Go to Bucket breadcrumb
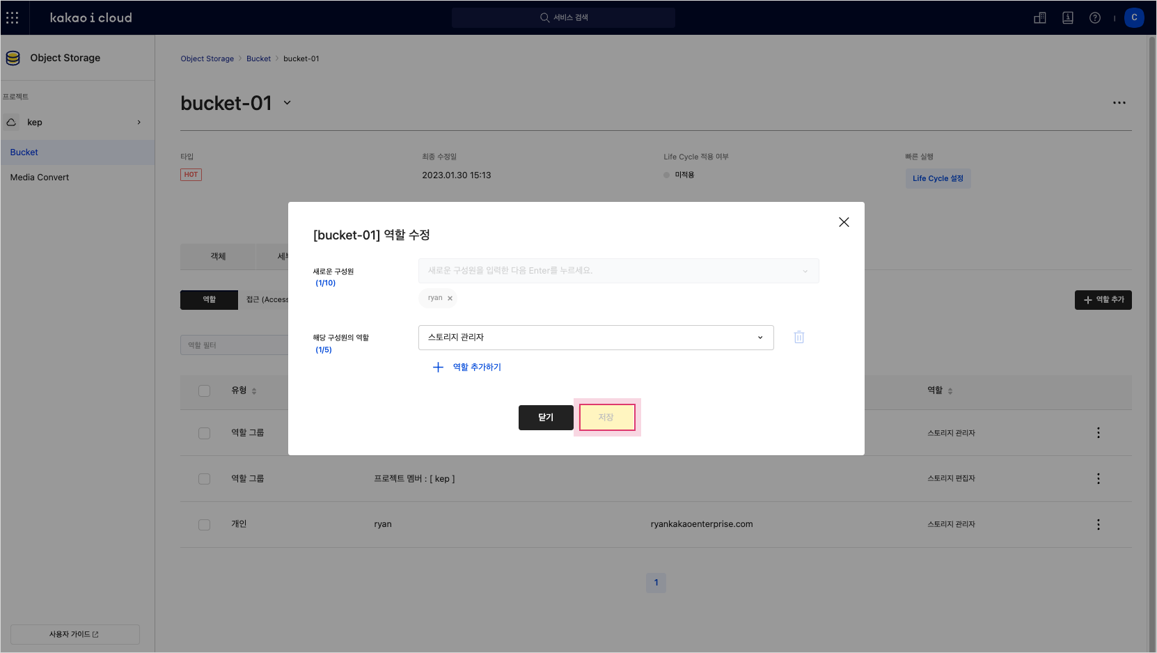The width and height of the screenshot is (1157, 653). click(x=258, y=59)
